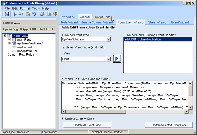197x135 pixels.
Task: Click the Layer Type: Undefined status entry
Action: click(x=21, y=132)
